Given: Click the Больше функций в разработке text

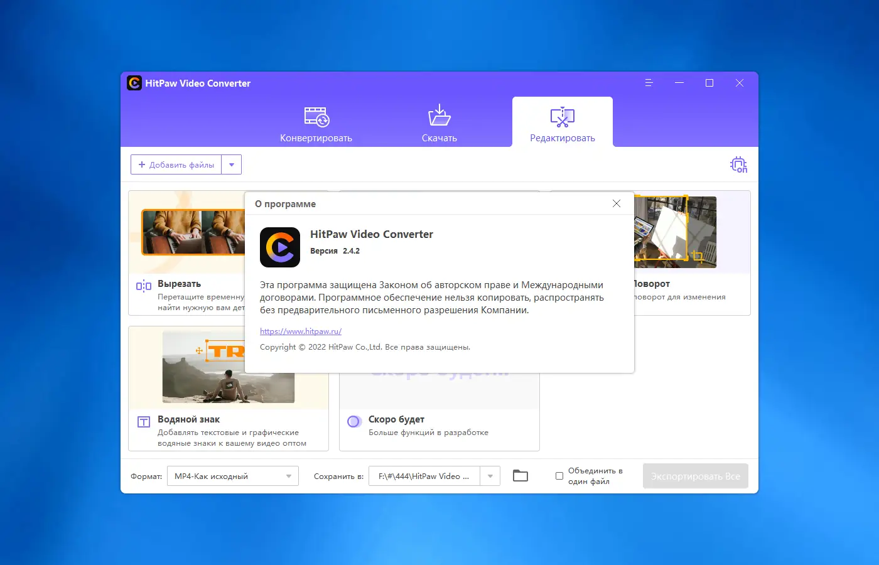Looking at the screenshot, I should [x=428, y=433].
